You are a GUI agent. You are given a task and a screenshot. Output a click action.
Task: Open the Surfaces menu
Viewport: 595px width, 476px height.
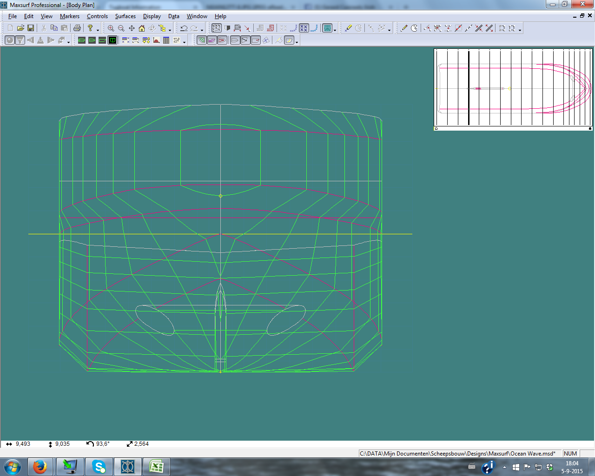click(x=126, y=16)
